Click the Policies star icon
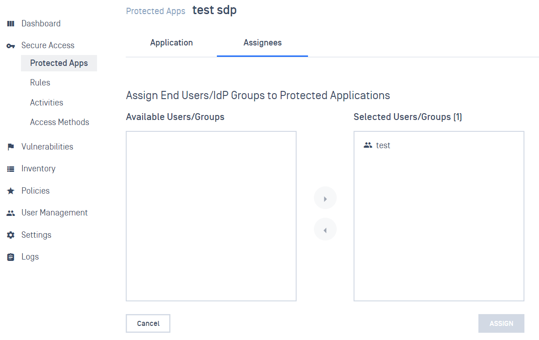This screenshot has width=539, height=340. point(11,191)
